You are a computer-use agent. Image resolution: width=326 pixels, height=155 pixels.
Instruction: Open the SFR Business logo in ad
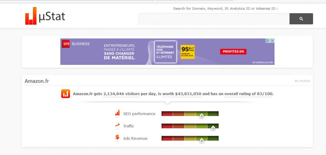pyautogui.click(x=76, y=44)
